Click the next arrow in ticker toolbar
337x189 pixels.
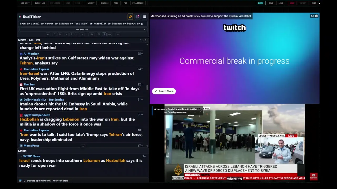tap(82, 34)
